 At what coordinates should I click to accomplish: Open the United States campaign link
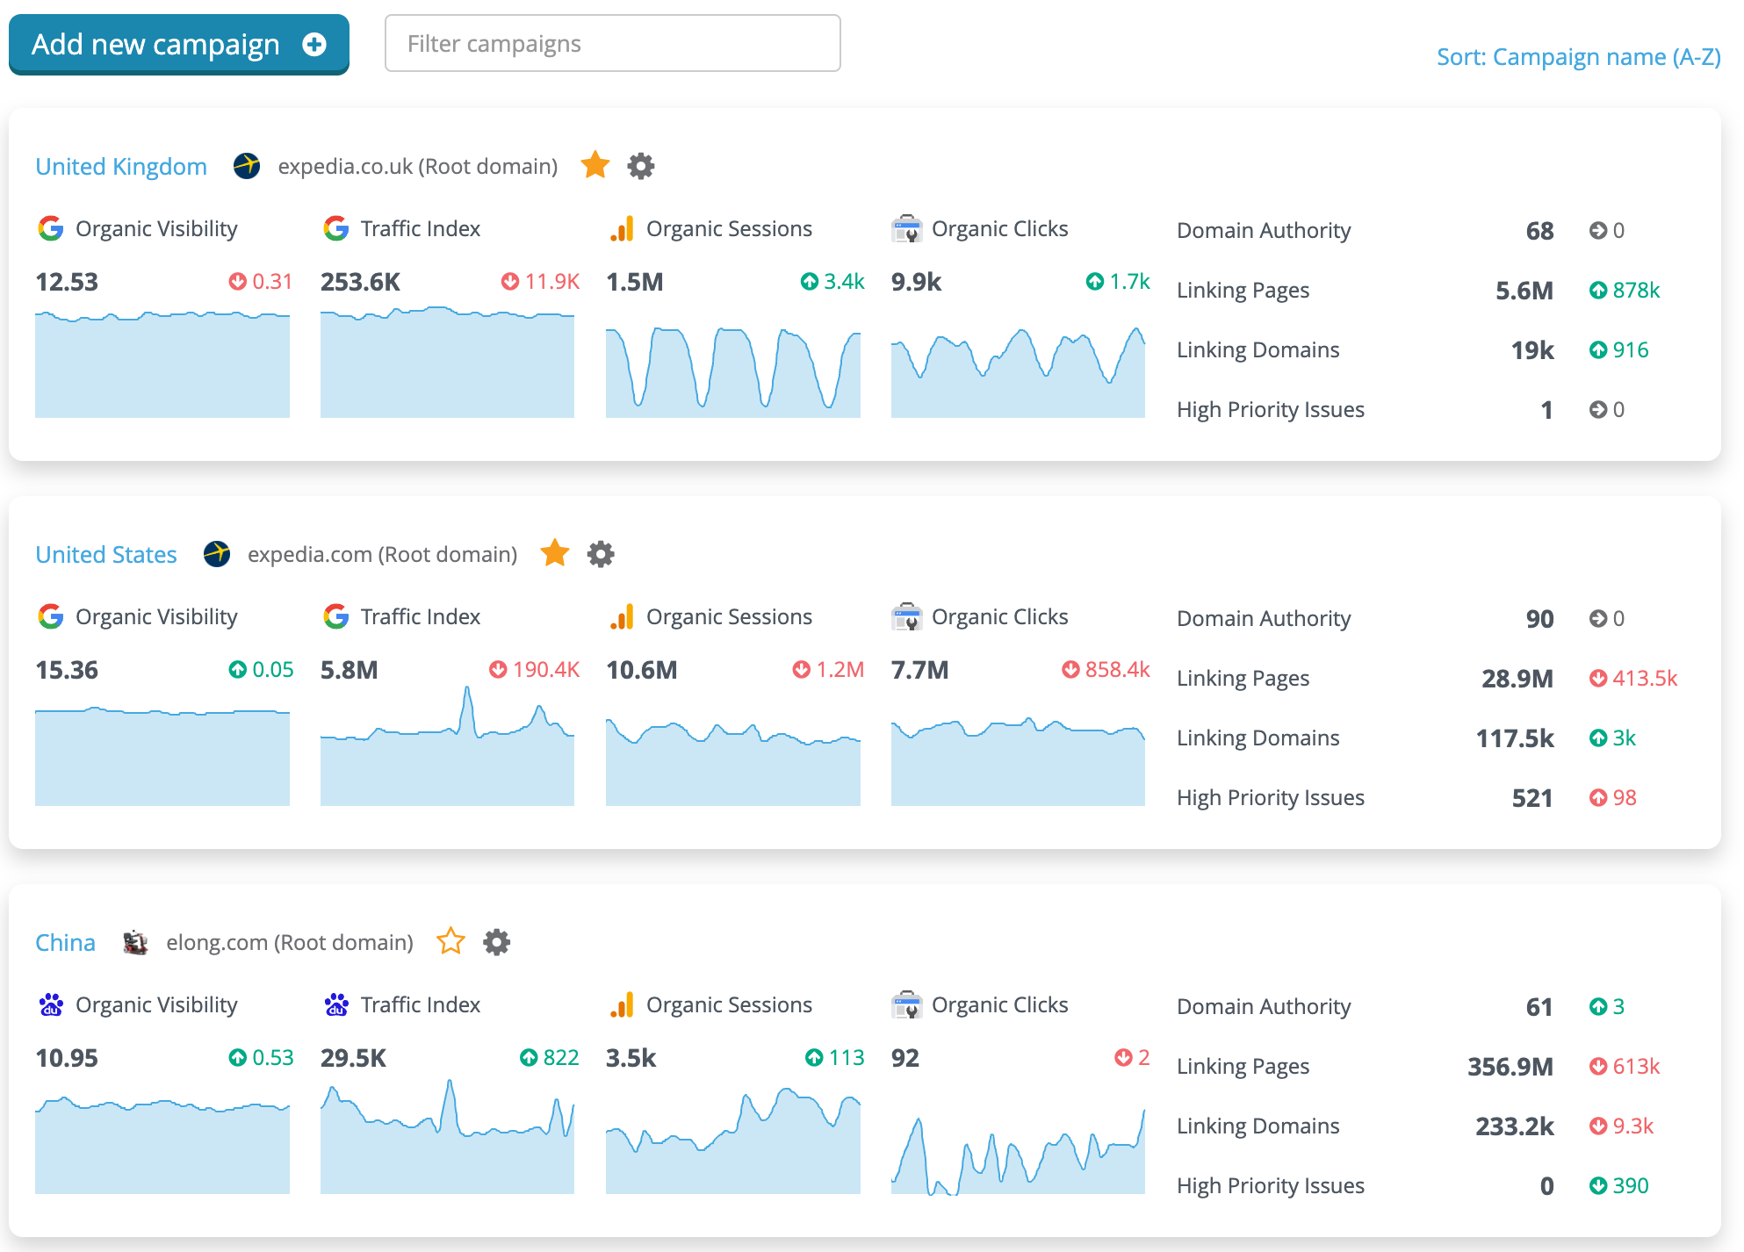(x=105, y=554)
